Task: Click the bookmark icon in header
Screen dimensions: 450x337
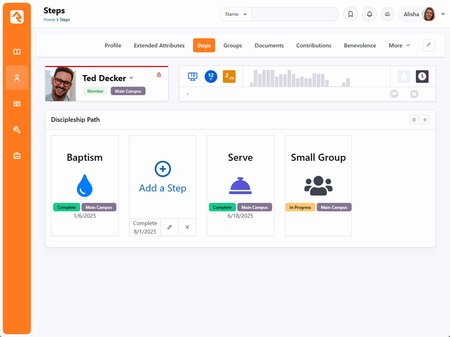Action: (x=351, y=14)
